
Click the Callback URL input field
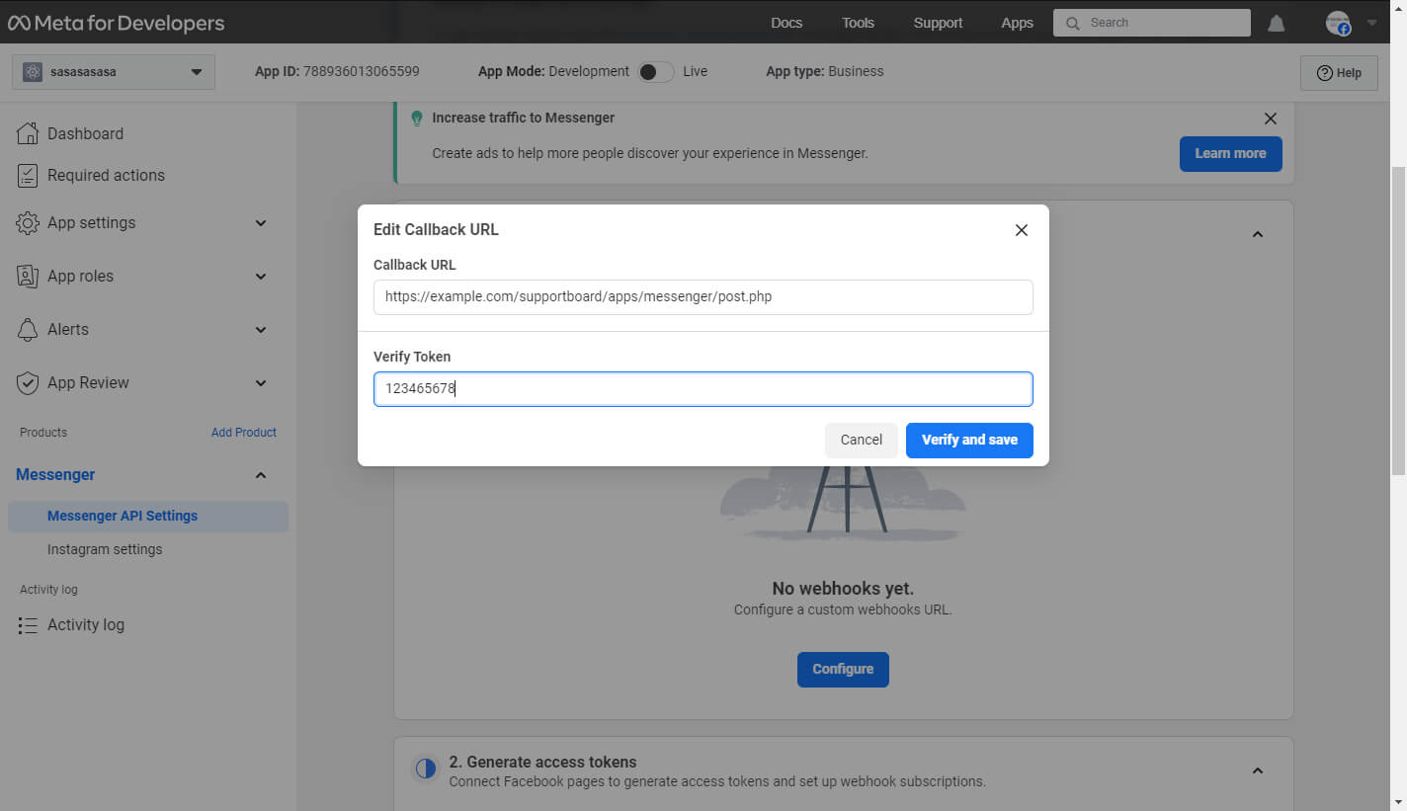(x=703, y=296)
